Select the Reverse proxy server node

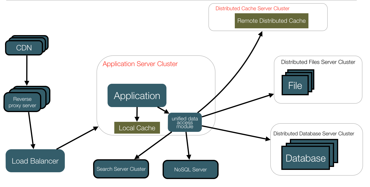[x=22, y=102]
